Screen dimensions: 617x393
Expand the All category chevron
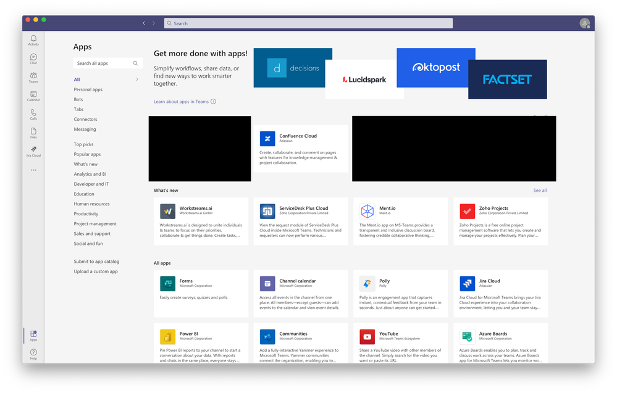[137, 80]
